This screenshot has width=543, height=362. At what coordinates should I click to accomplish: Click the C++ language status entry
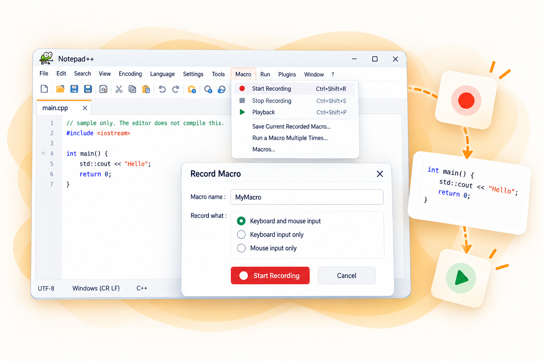(142, 288)
